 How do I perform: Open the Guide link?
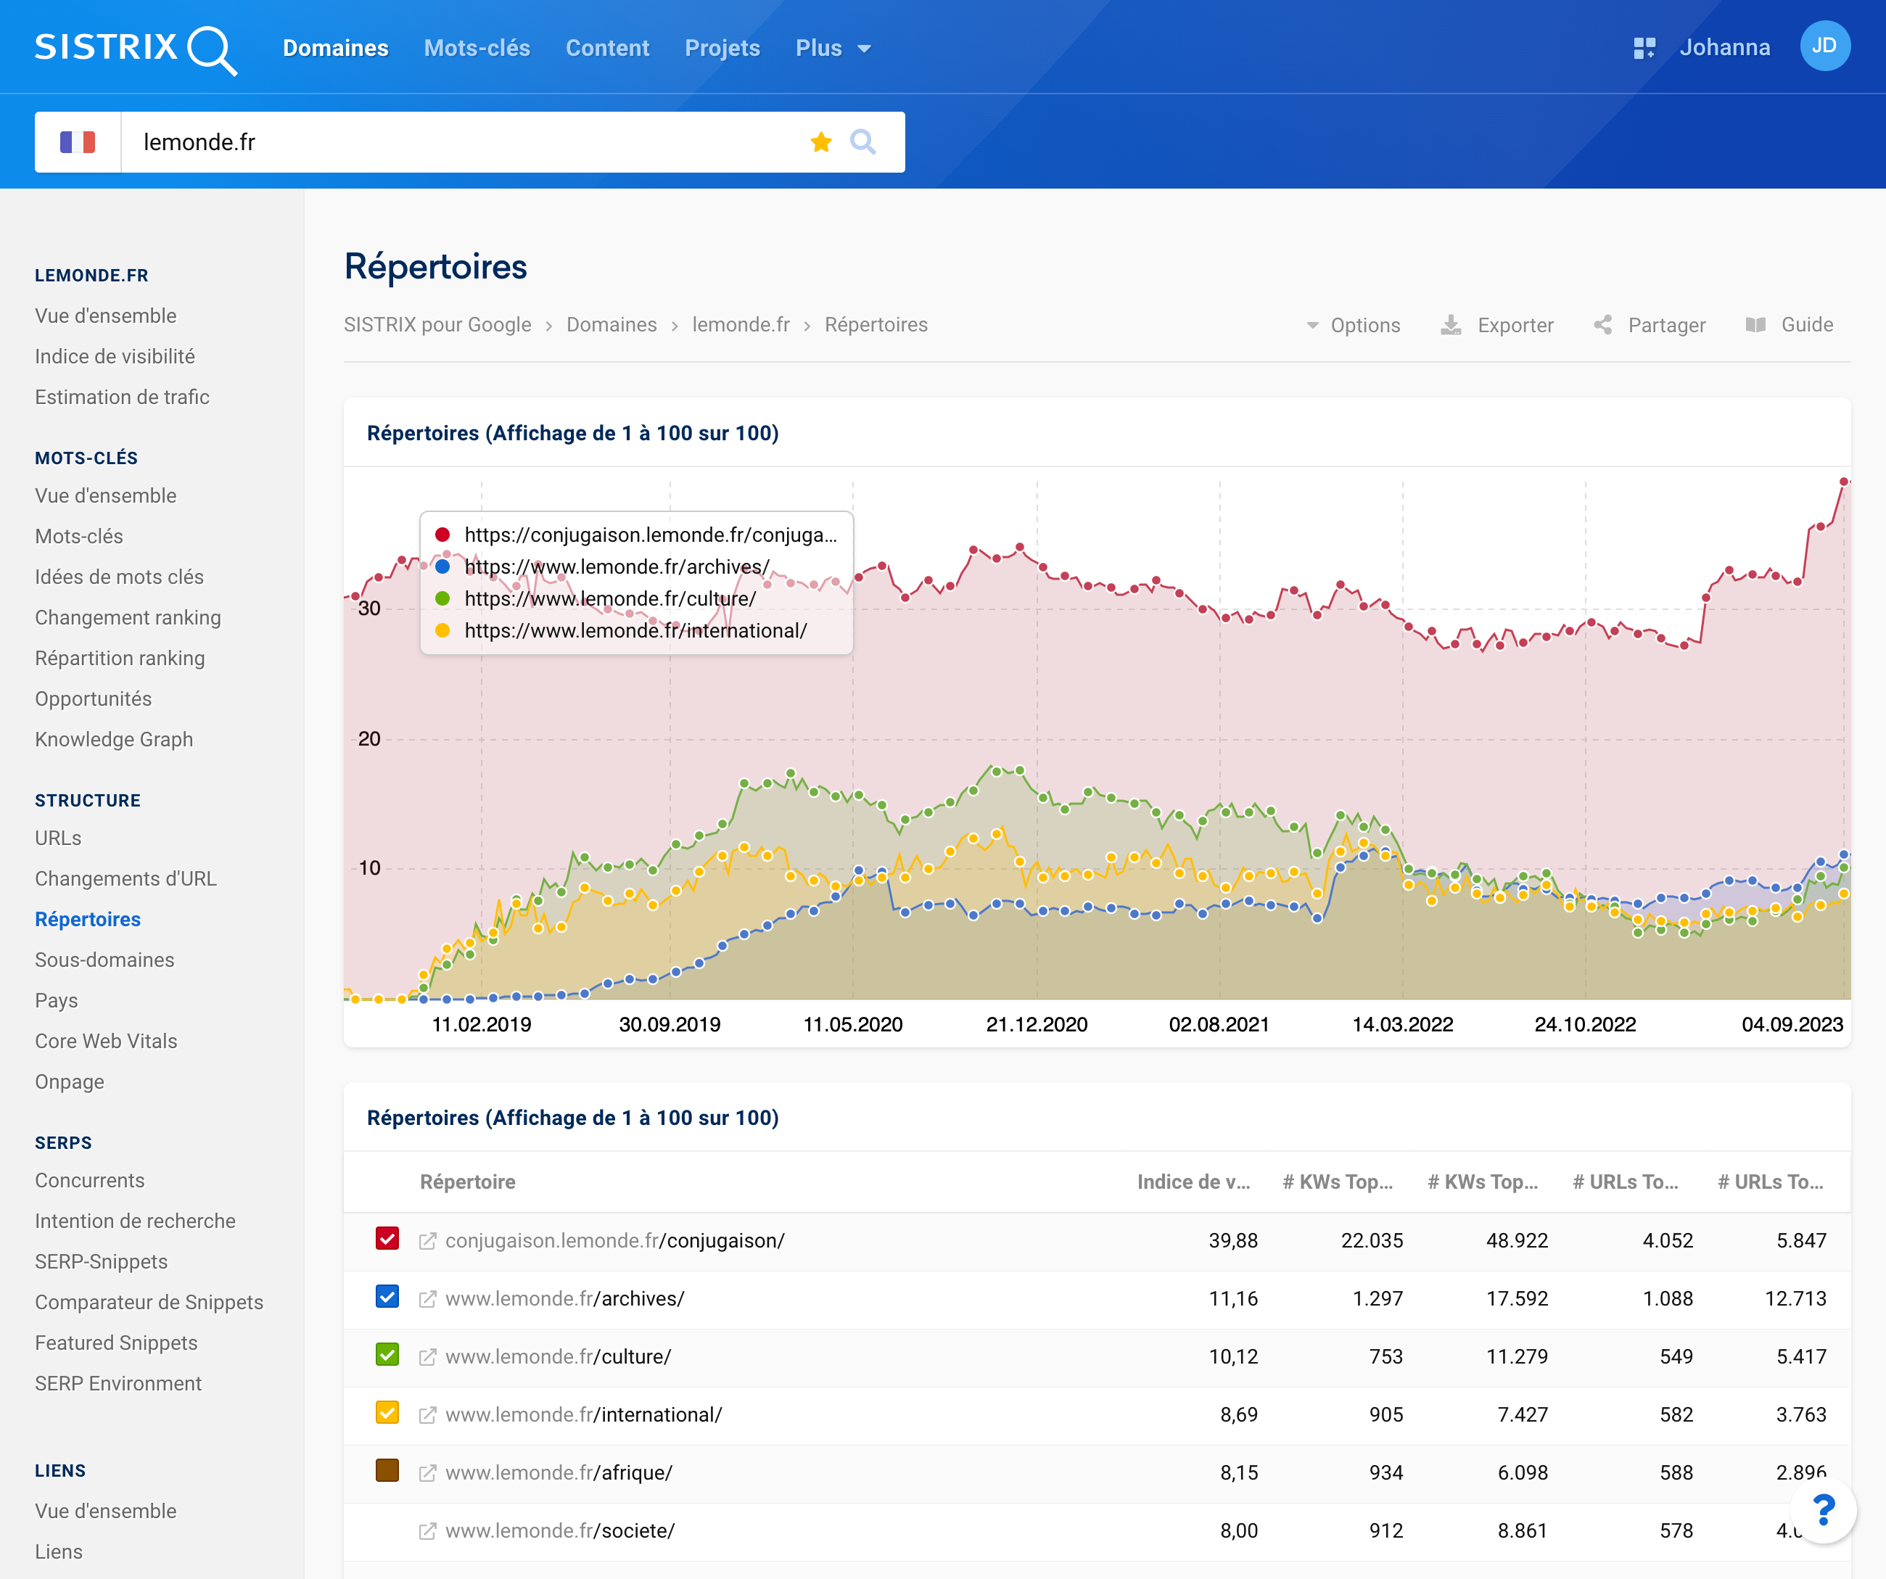[1789, 325]
